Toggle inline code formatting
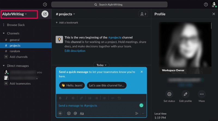This screenshot has height=121, width=218. pyautogui.click(x=113, y=98)
